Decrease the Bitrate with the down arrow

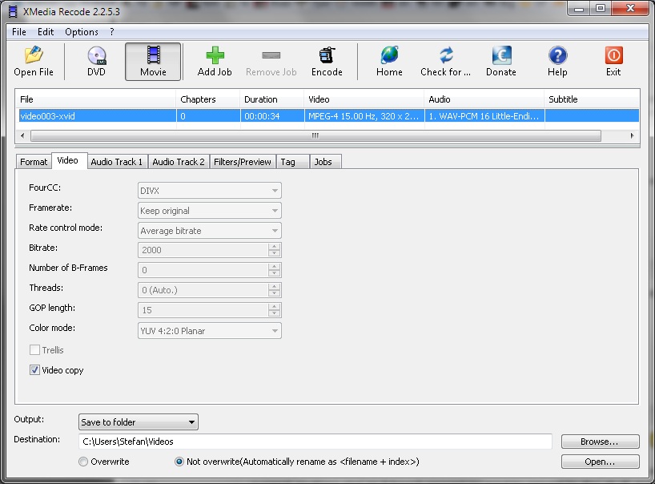tap(275, 253)
